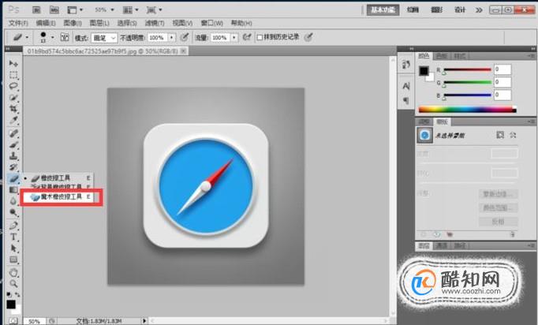The width and height of the screenshot is (538, 325).
Task: Select the Clone Stamp tool
Action: pos(13,156)
